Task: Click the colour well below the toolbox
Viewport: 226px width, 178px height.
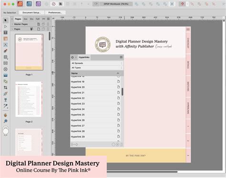Action: pyautogui.click(x=6, y=131)
